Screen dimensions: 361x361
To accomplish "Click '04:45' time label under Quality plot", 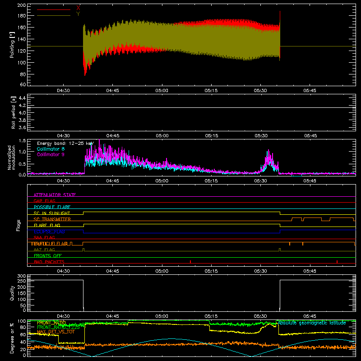I will point(112,316).
